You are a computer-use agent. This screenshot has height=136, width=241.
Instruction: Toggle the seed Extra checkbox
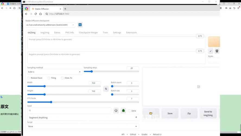(x=129, y=111)
